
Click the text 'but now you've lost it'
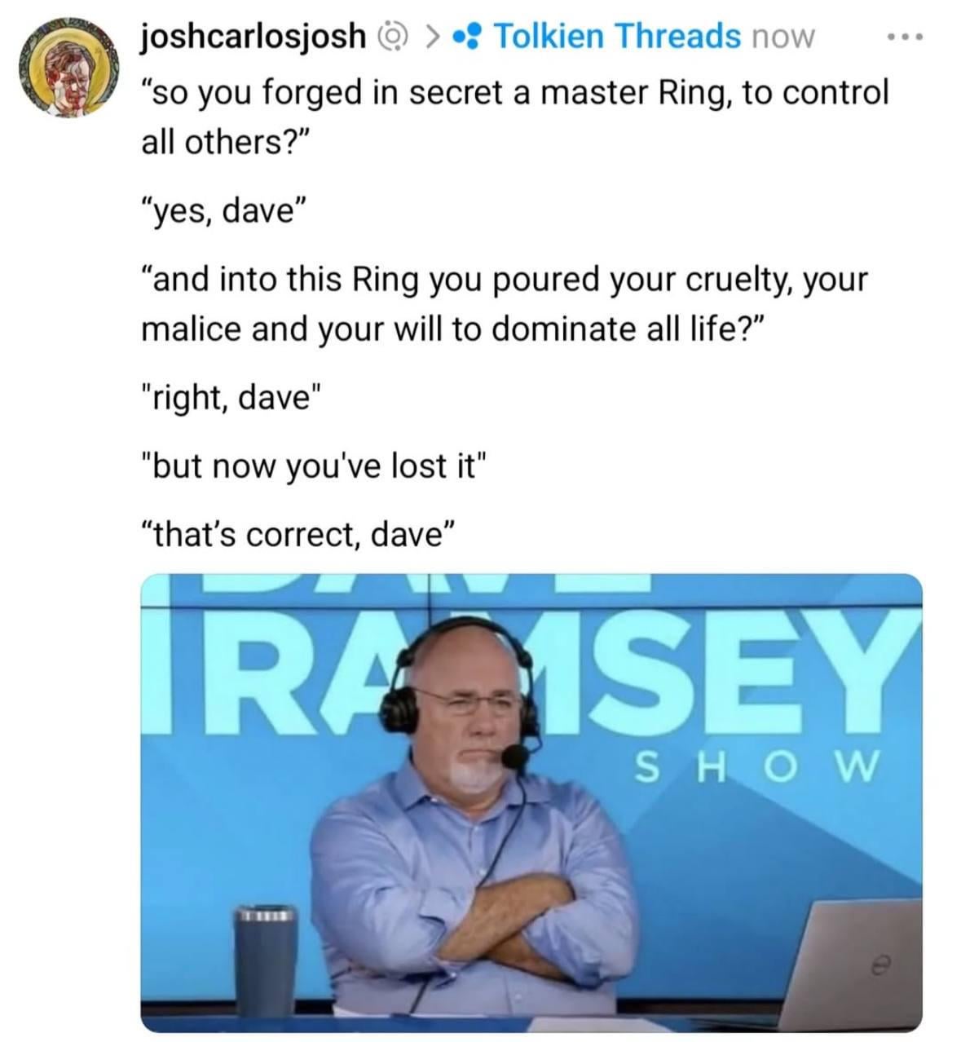(x=314, y=466)
